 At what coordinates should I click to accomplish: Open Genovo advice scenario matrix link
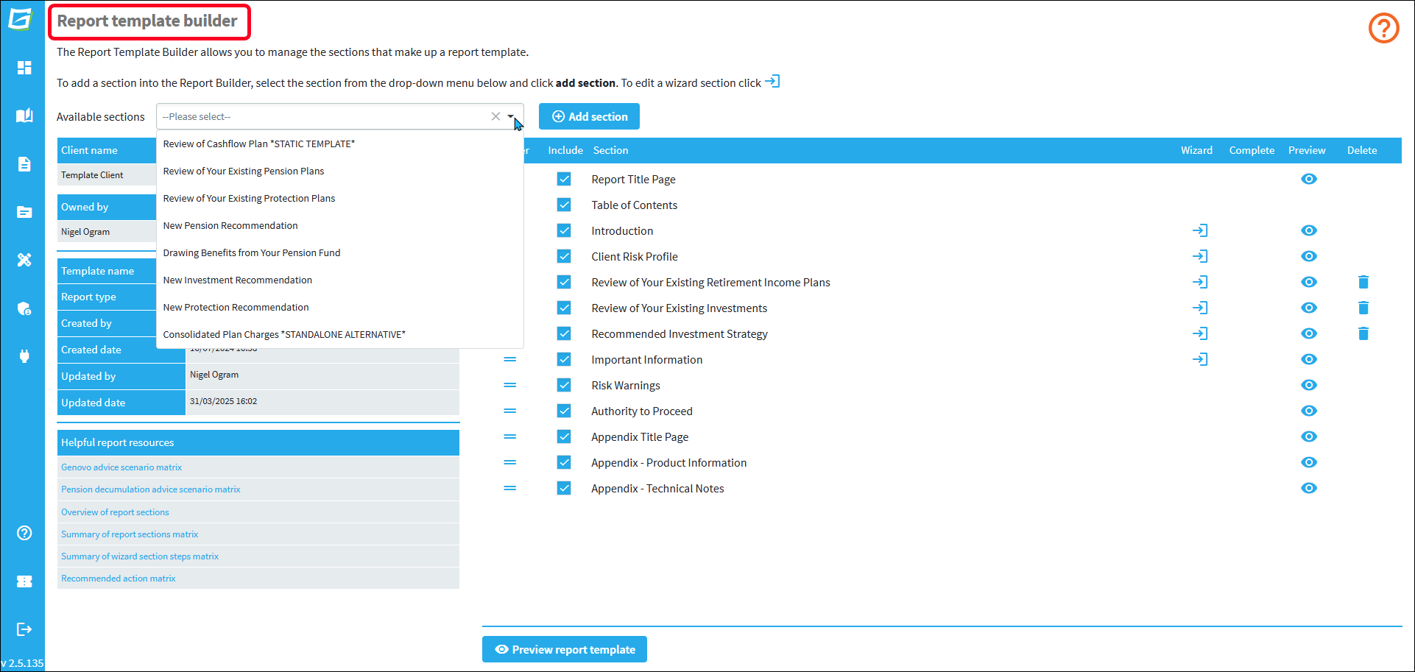click(121, 467)
